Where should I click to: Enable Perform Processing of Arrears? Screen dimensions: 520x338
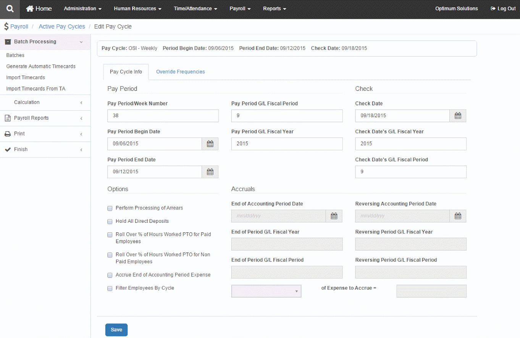(110, 208)
